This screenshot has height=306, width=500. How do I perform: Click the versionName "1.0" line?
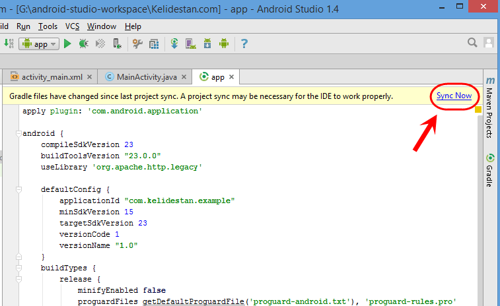98,245
